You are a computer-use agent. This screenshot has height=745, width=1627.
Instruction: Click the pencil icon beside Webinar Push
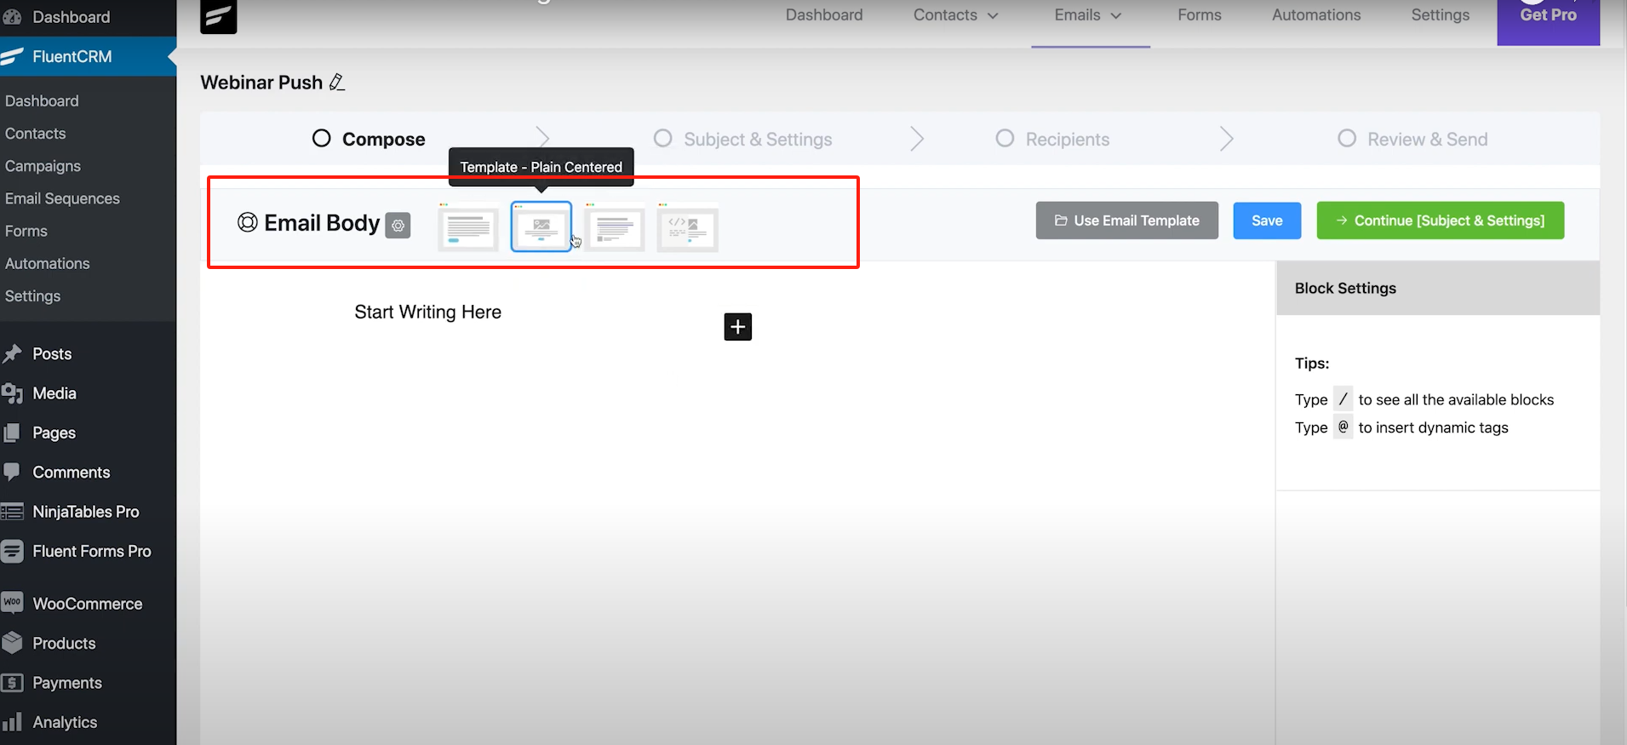point(337,83)
